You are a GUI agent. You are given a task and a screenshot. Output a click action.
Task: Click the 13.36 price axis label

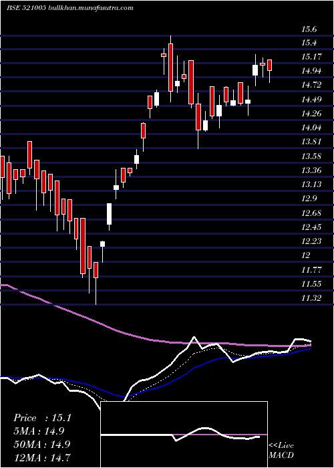point(311,170)
